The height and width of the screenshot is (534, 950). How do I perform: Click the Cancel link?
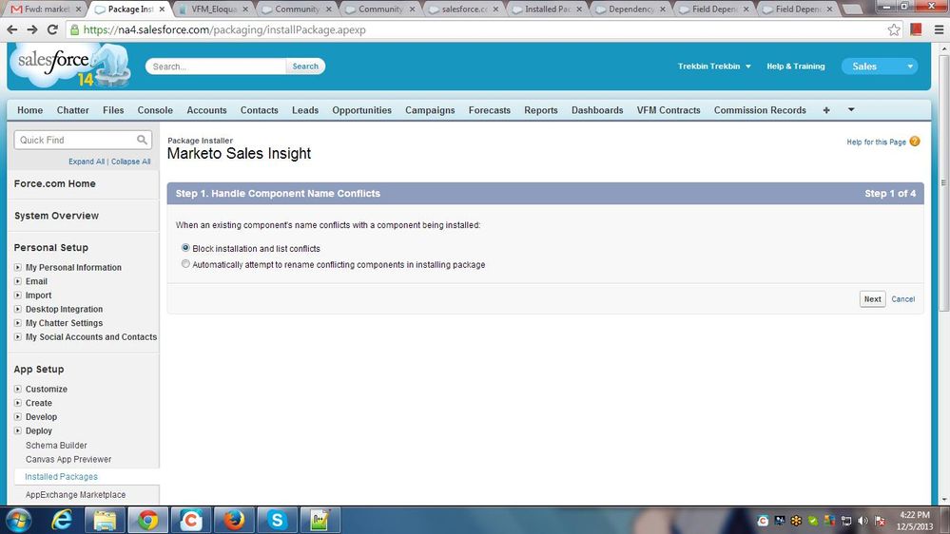click(x=902, y=299)
